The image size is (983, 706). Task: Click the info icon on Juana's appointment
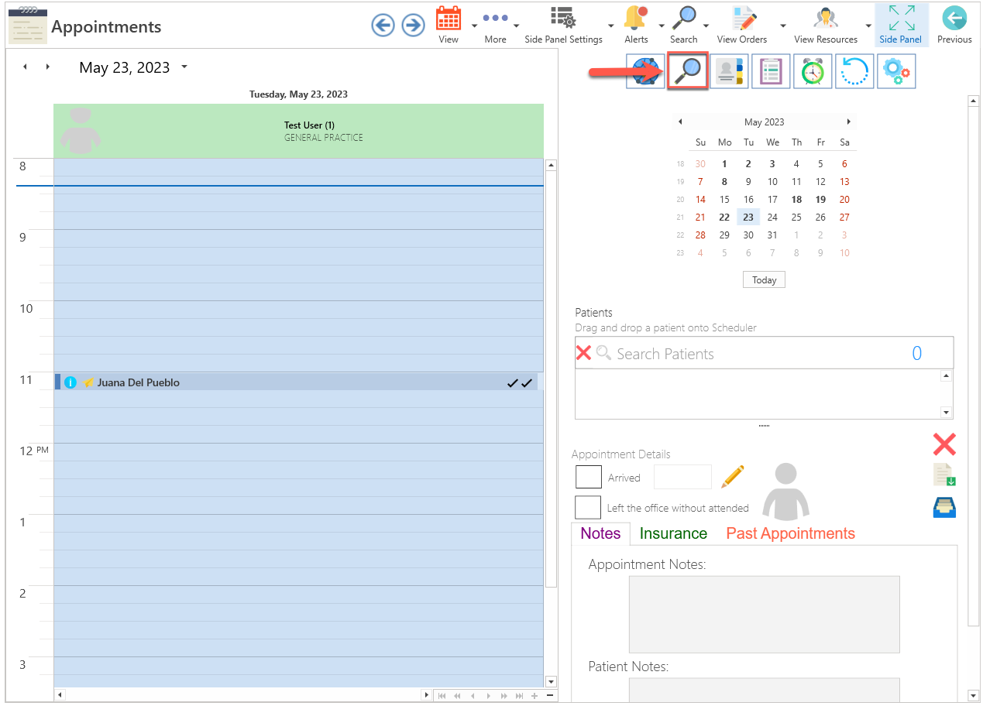70,382
